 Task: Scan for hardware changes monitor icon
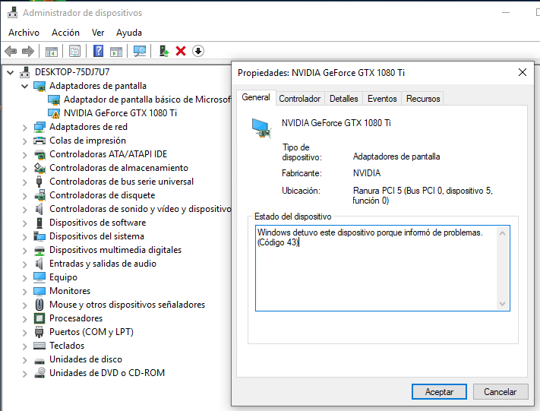(140, 52)
